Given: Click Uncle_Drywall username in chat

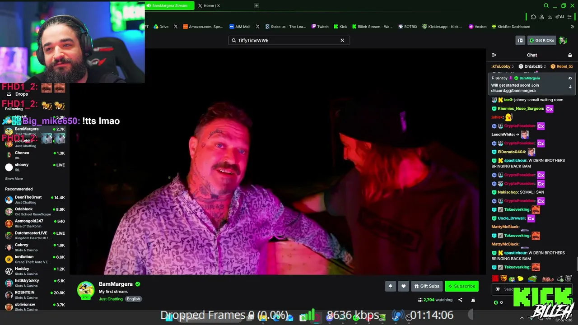Looking at the screenshot, I should 512,218.
